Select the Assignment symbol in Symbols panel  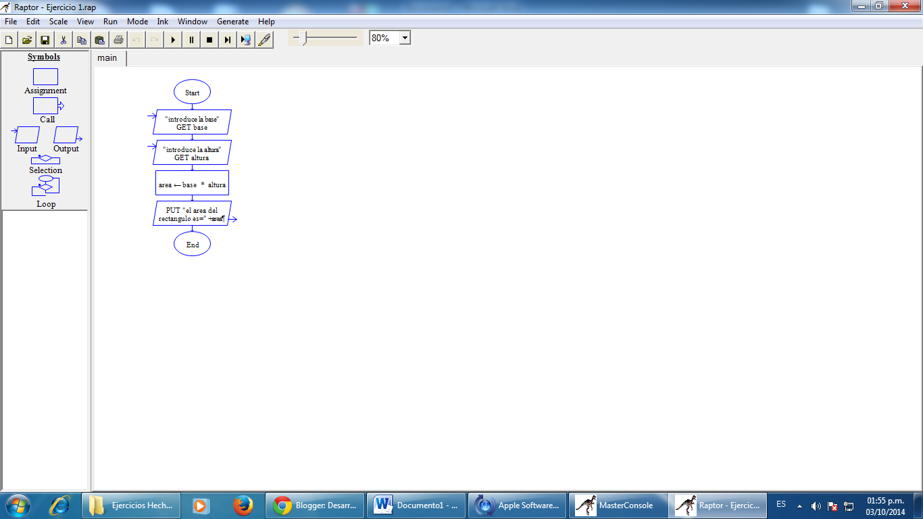[x=45, y=77]
